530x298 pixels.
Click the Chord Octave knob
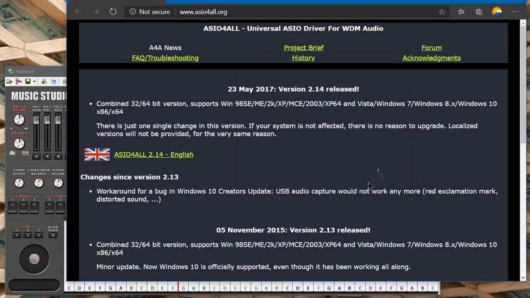(19, 183)
